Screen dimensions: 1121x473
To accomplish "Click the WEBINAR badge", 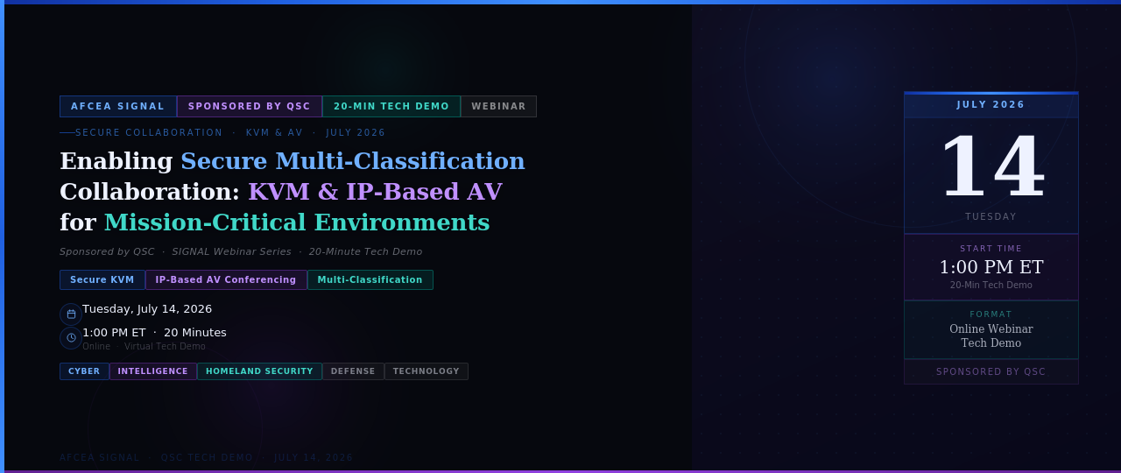I will tap(498, 106).
